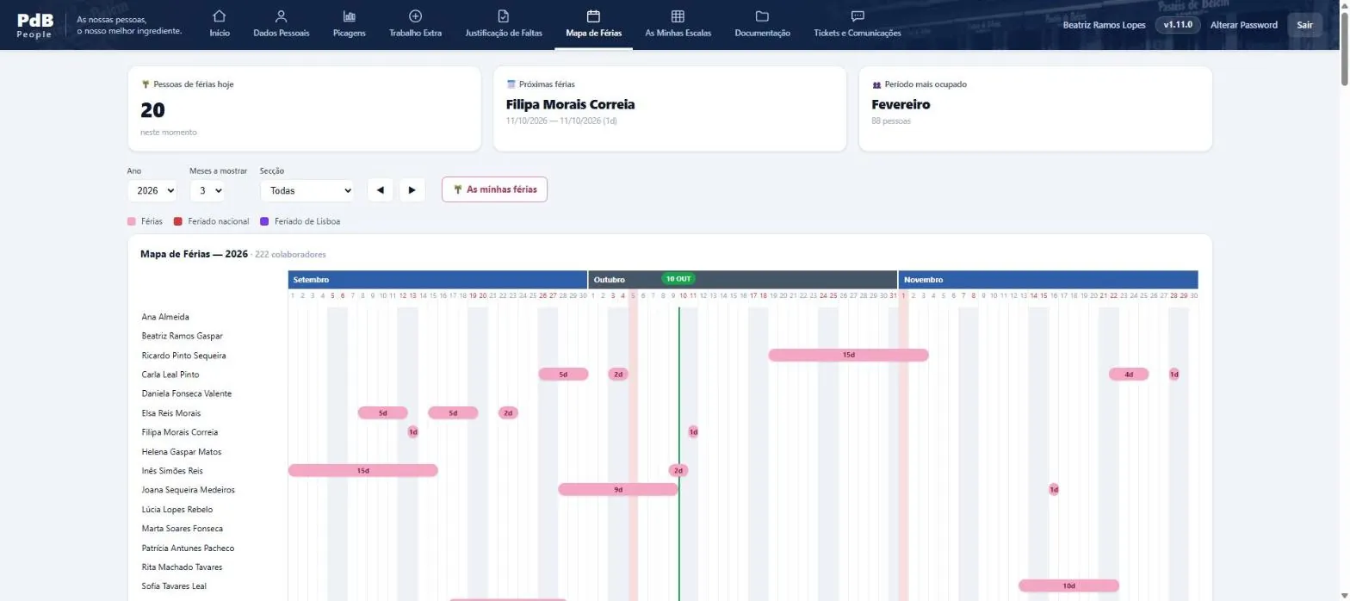
Task: Click the red Feriado nacional legend swatch
Action: pyautogui.click(x=178, y=221)
